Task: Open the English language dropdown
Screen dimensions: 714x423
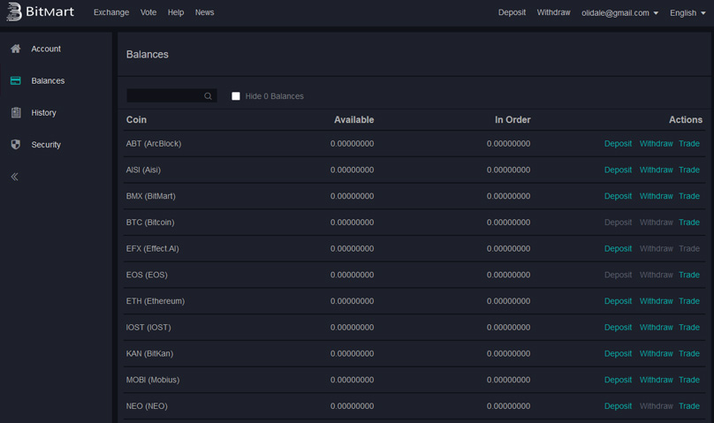Action: click(687, 12)
